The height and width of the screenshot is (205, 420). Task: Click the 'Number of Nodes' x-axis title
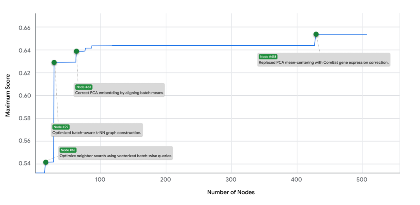(x=231, y=192)
